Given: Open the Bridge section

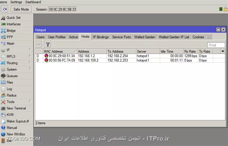Looking at the screenshot, I should coord(11,31).
